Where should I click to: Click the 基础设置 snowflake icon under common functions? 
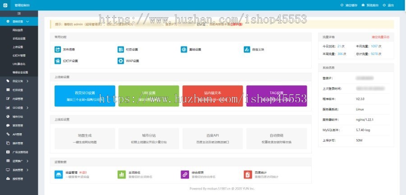click(x=184, y=50)
